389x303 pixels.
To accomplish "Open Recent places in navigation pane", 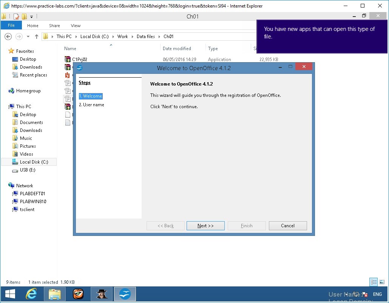I will pos(34,75).
